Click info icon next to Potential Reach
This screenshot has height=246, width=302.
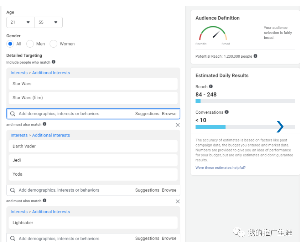255,56
